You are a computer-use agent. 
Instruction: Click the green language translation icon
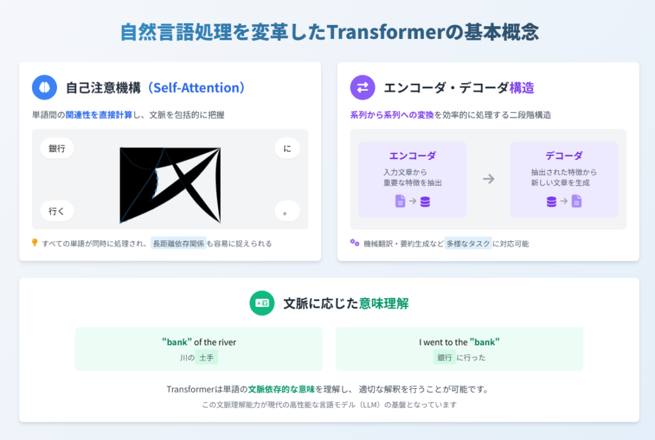pos(262,303)
